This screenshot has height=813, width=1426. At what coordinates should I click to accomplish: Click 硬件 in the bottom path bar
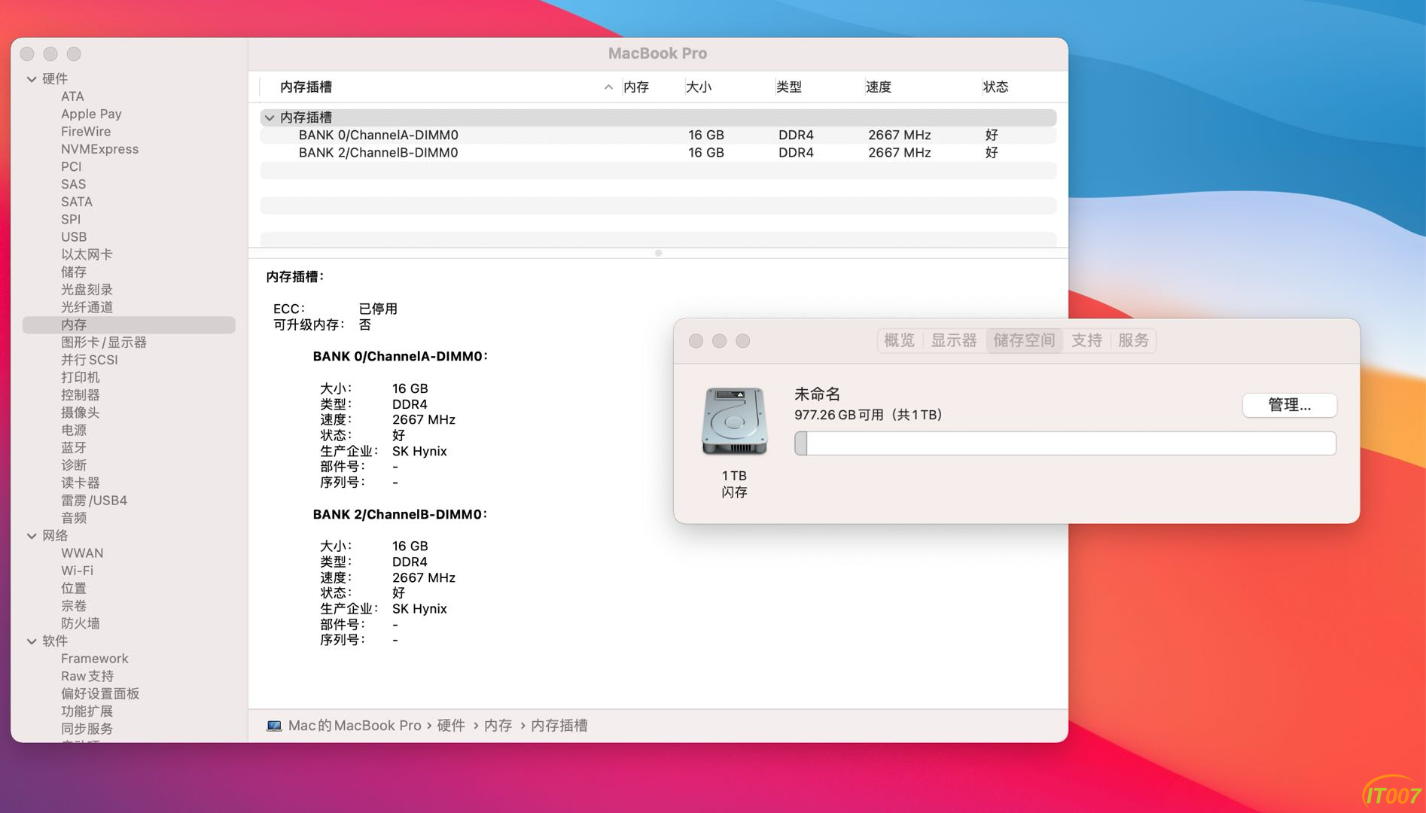click(x=451, y=726)
